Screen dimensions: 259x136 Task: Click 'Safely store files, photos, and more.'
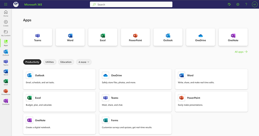pyautogui.click(x=119, y=82)
